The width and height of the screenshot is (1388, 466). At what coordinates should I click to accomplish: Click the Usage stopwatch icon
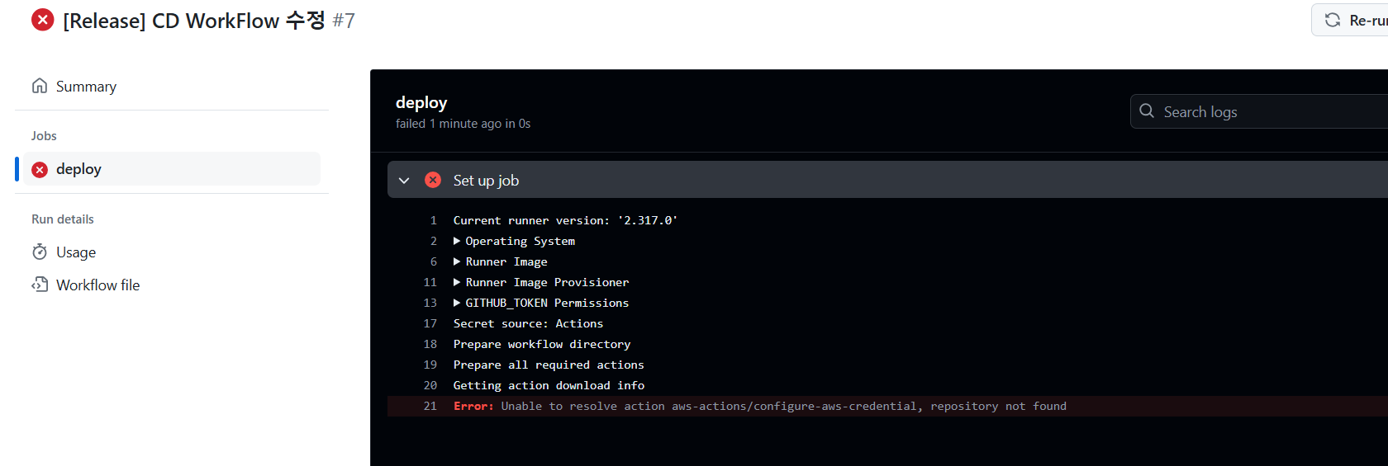click(40, 252)
